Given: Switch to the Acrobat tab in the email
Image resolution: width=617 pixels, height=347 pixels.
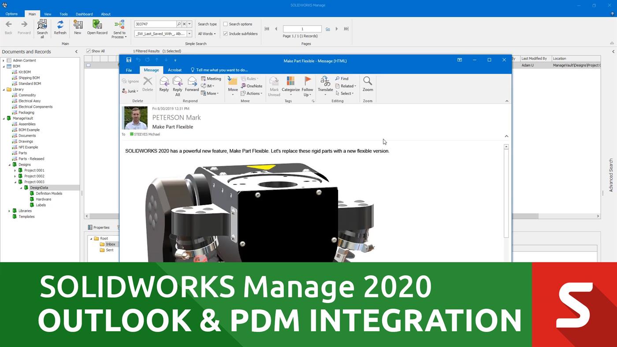Looking at the screenshot, I should tap(175, 70).
